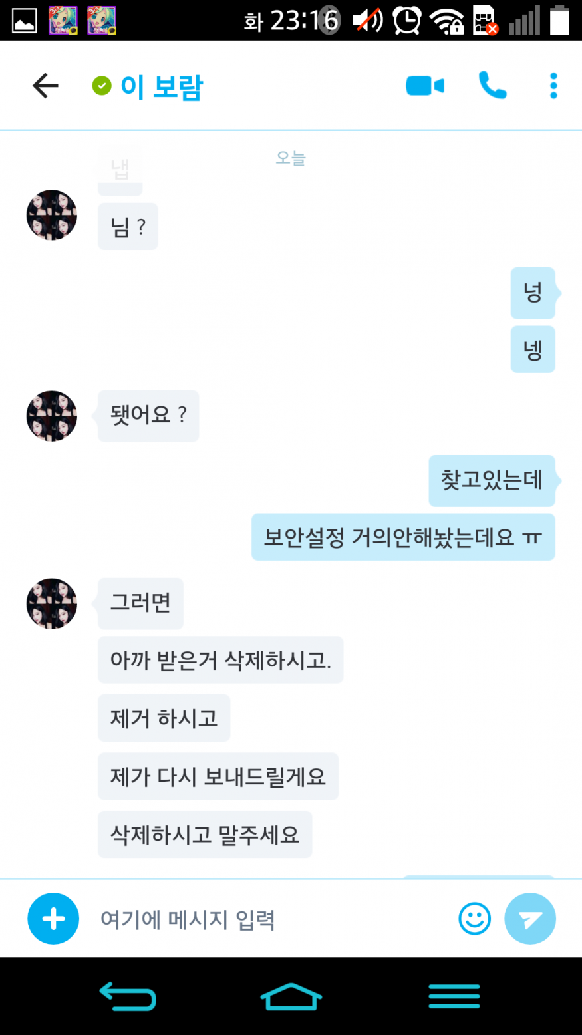The image size is (582, 1035).
Task: Open the Android menu navigation button
Action: coord(454,996)
